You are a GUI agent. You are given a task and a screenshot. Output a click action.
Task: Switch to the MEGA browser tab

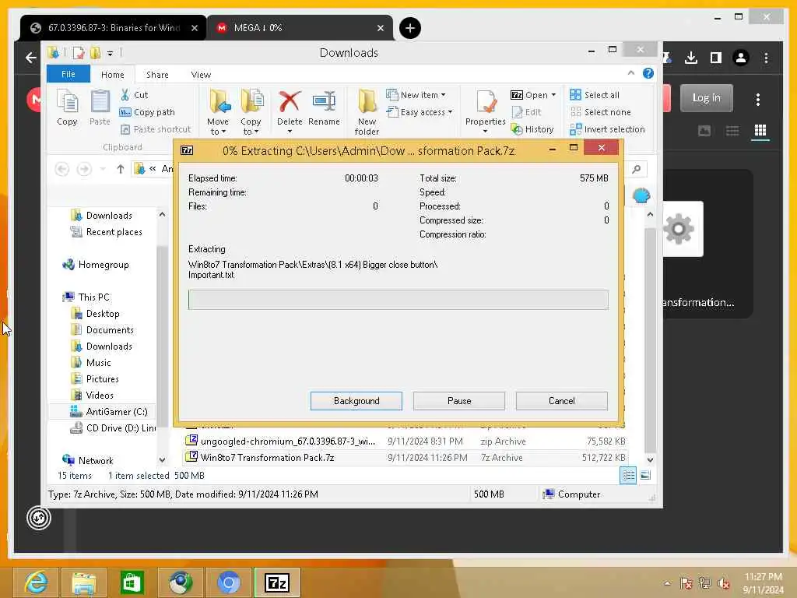300,28
